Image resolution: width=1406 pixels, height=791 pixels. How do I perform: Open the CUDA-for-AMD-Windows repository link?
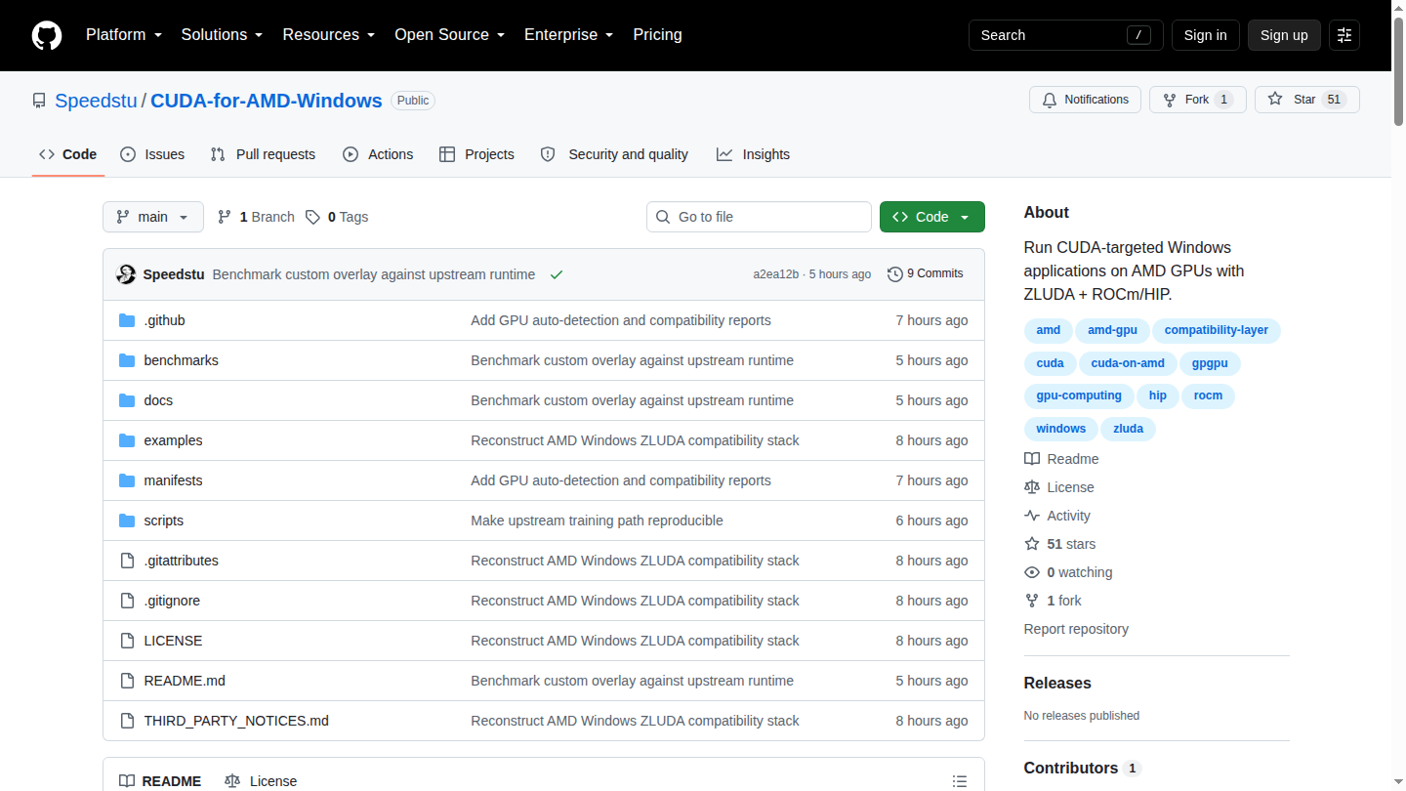267,101
